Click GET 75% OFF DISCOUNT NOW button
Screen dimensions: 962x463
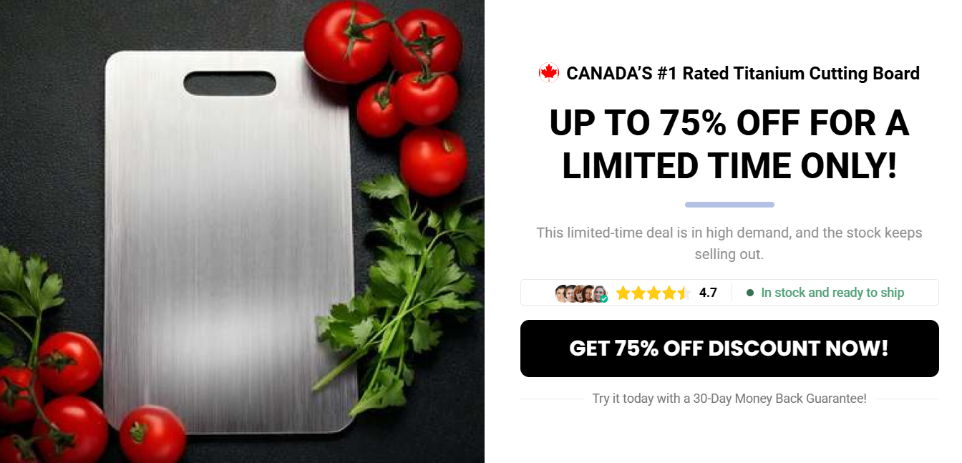coord(729,349)
